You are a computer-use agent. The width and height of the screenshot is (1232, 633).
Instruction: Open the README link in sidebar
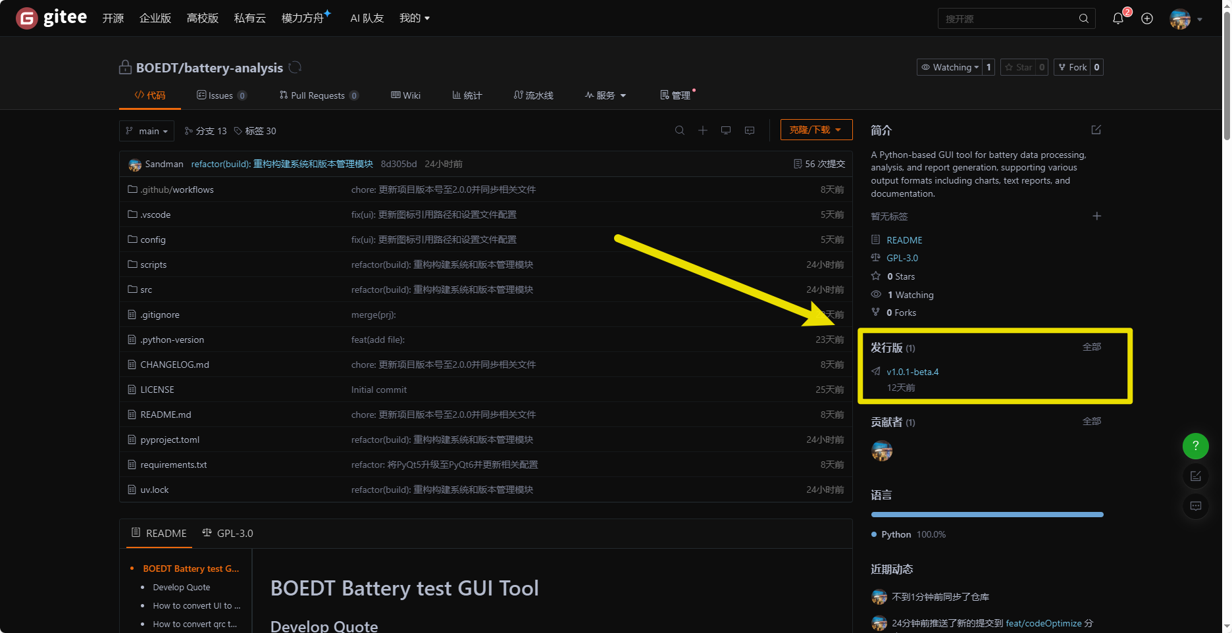[x=904, y=240]
